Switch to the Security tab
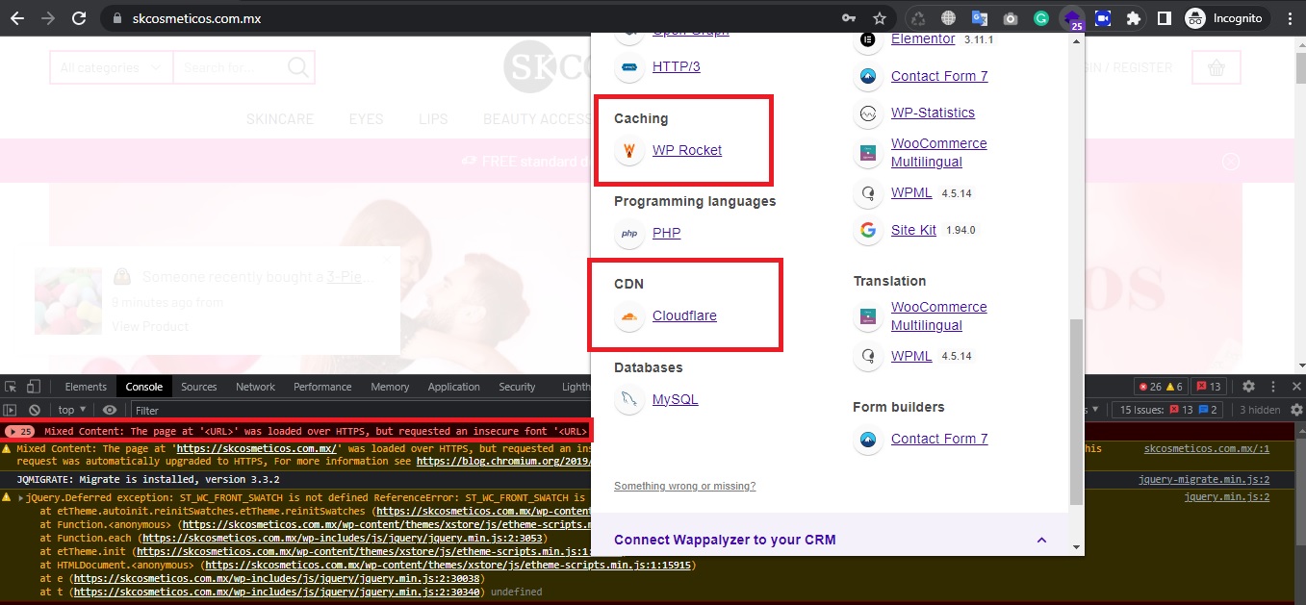 tap(517, 387)
